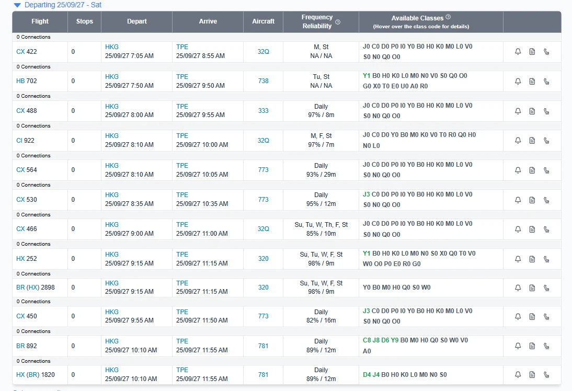Click green Y1 class code for HB 702
Viewport: 572px width, 391px height.
pos(366,76)
